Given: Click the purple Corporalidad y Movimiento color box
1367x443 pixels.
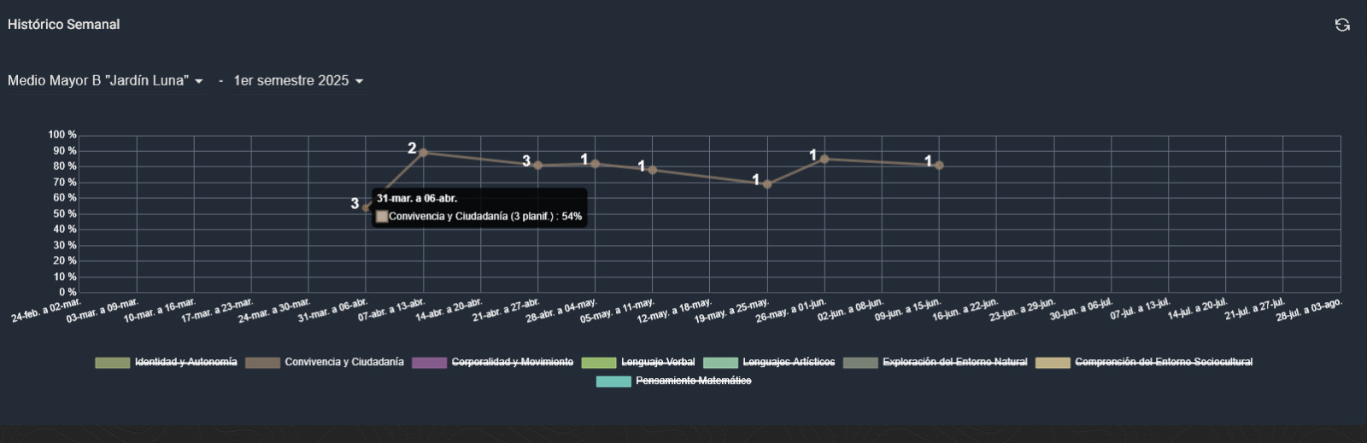Looking at the screenshot, I should point(429,363).
